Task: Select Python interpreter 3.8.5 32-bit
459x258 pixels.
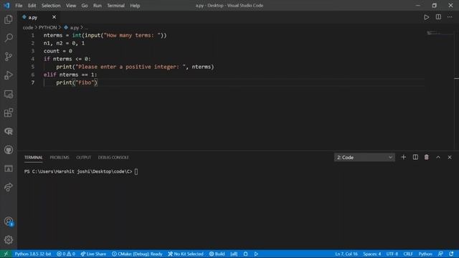Action: 33,254
